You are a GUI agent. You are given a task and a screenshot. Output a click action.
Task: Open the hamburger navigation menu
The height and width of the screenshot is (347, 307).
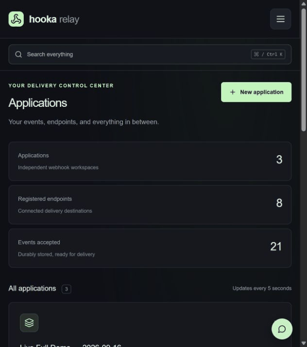click(280, 19)
